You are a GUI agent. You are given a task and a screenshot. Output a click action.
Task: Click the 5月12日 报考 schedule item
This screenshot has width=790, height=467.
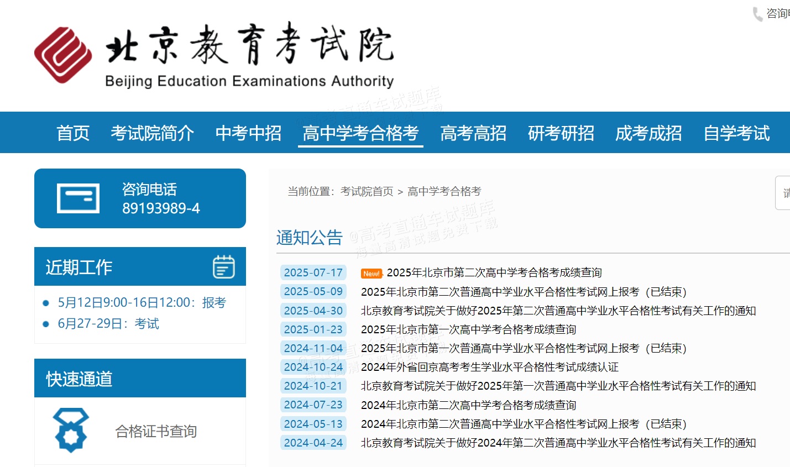point(142,302)
